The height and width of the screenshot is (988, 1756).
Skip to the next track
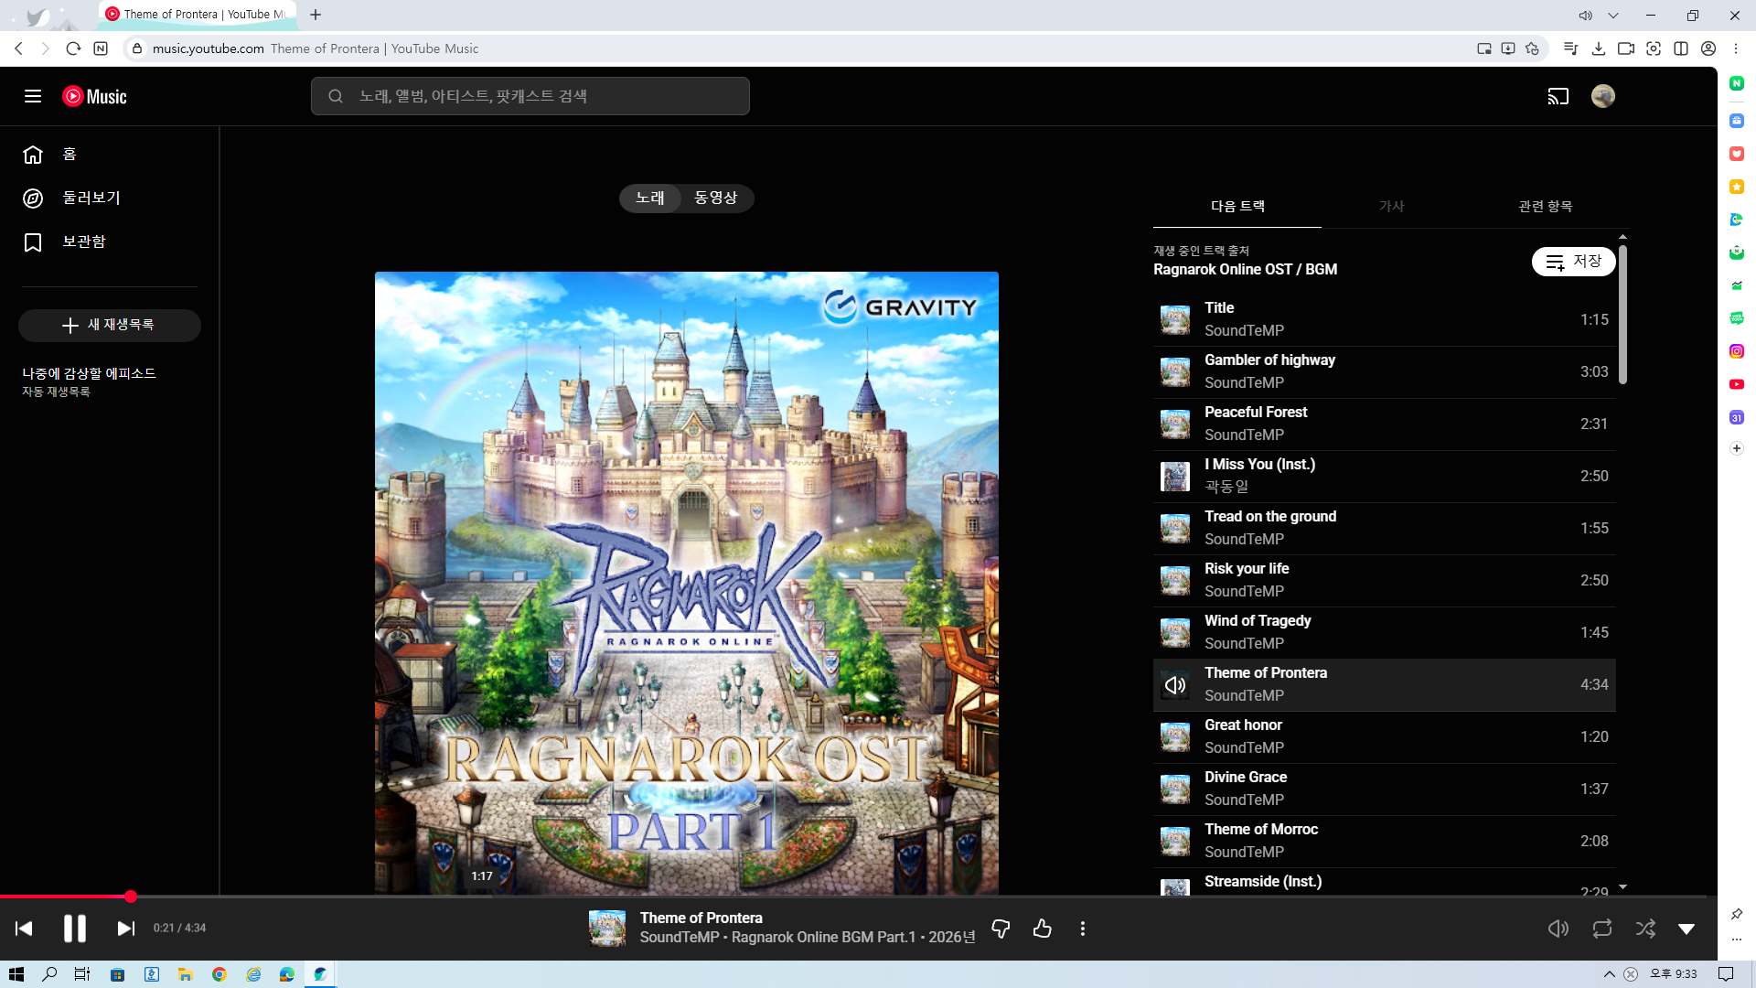coord(126,929)
